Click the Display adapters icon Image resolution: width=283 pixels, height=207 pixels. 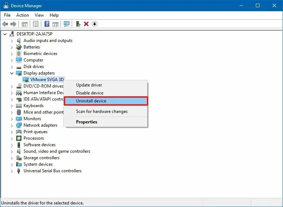pyautogui.click(x=19, y=73)
